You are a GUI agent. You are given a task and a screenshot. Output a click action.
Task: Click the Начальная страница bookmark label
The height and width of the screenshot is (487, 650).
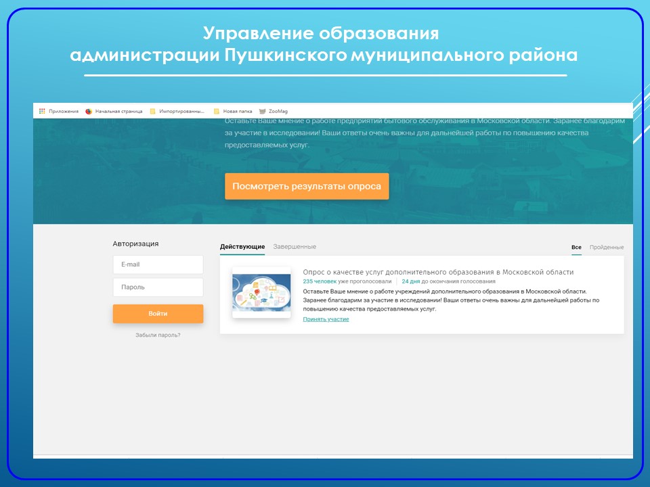[x=118, y=111]
